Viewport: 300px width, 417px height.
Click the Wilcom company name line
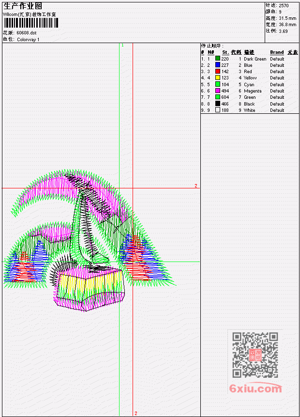tap(30, 15)
